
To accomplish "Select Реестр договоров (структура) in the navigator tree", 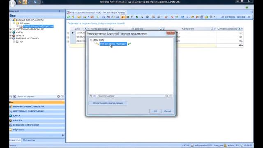I will pos(38,26).
